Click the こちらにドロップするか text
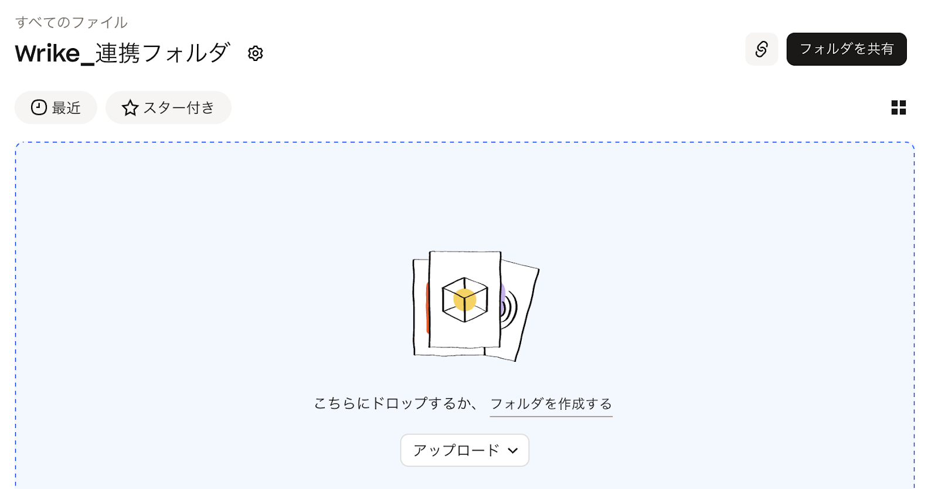 tap(395, 403)
